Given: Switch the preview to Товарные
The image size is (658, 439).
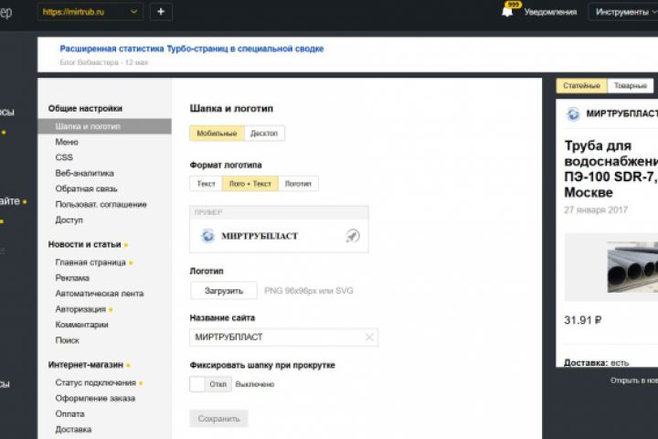Looking at the screenshot, I should (631, 86).
